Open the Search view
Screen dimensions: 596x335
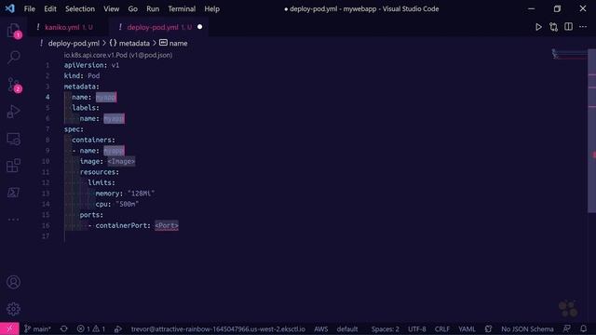click(x=13, y=58)
